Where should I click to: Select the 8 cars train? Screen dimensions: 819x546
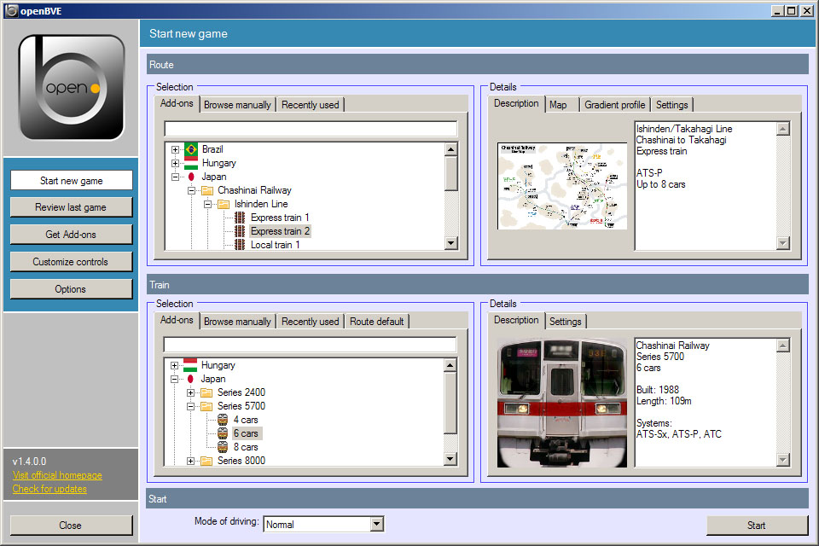coord(246,447)
